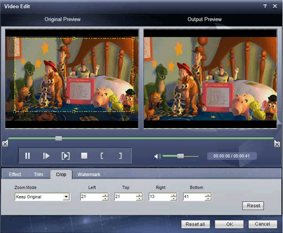Switch to the Trim tab
The image size is (283, 233).
point(38,174)
